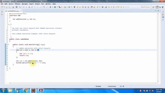This screenshot has width=165, height=93.
Task: Click the horizontal scrollbar of the editor
Action: click(83, 83)
